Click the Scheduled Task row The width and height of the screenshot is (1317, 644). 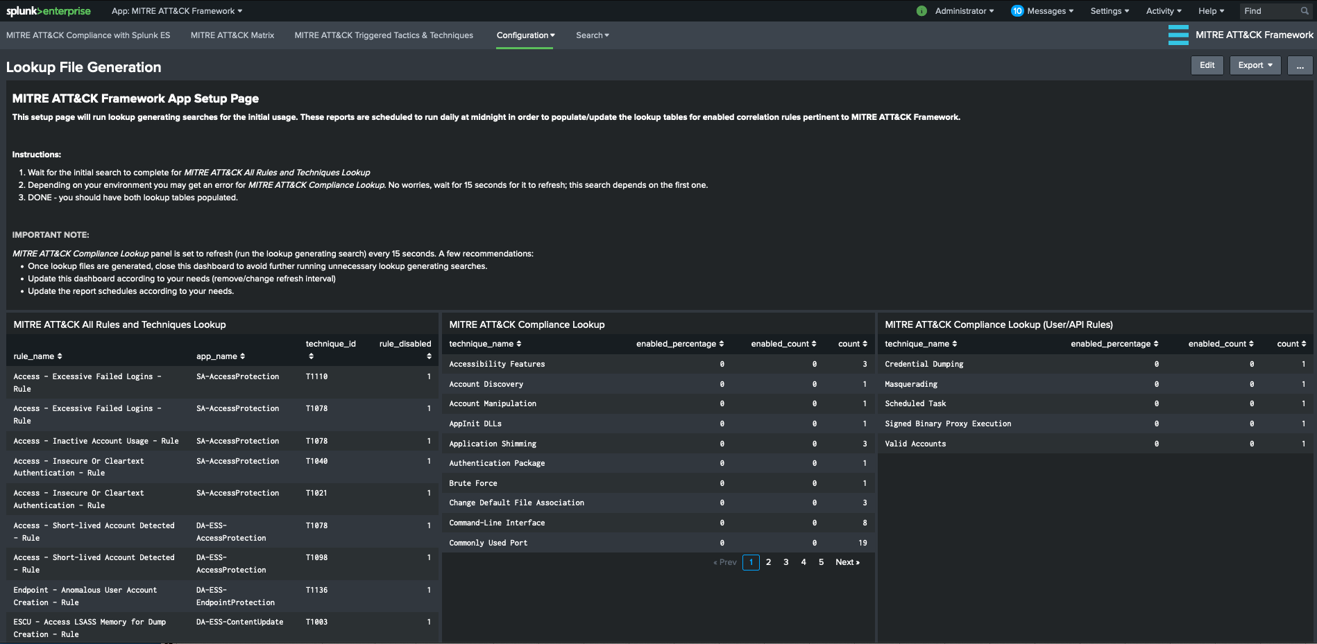pos(1095,403)
